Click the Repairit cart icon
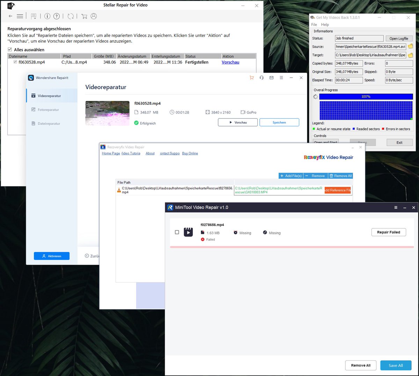 click(251, 78)
